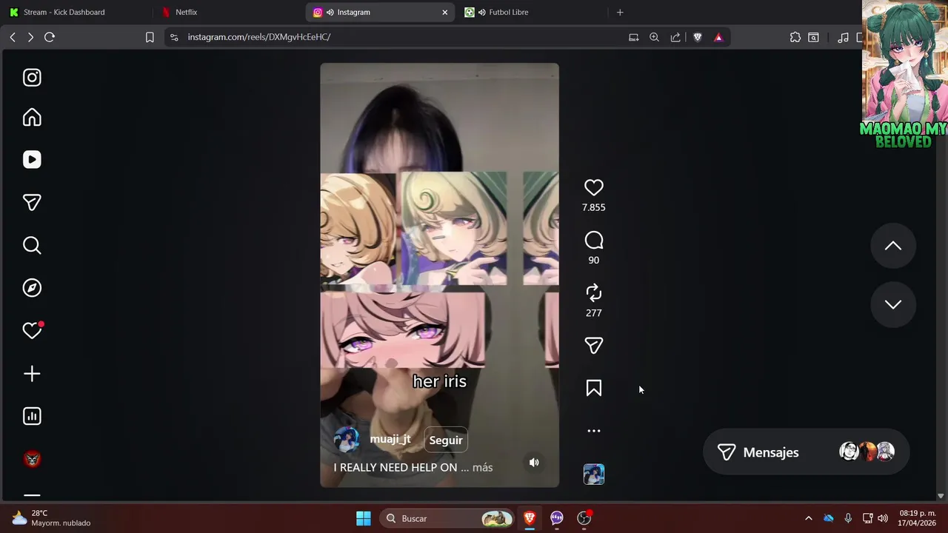Viewport: 948px width, 533px height.
Task: Open a new browser tab
Action: tap(620, 12)
